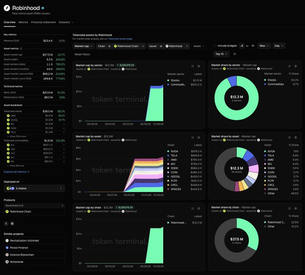Viewport: 305px width, 275px height.
Task: Enable the Include bridged checkbox
Action: (x=215, y=46)
